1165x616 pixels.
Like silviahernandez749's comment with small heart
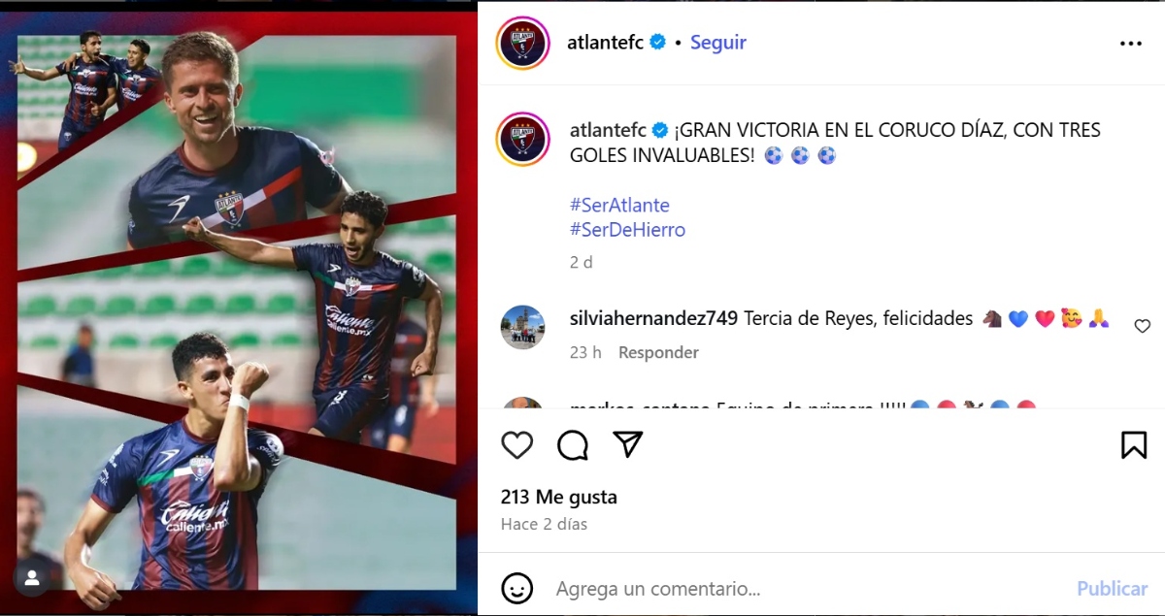[x=1143, y=326]
